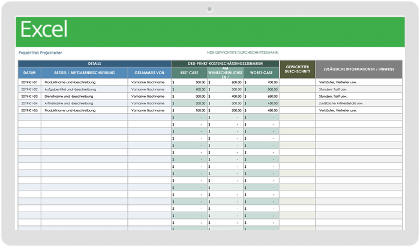The width and height of the screenshot is (420, 247).
Task: Click empty weighted average cell in 2019-01-01 row
Action: point(298,82)
